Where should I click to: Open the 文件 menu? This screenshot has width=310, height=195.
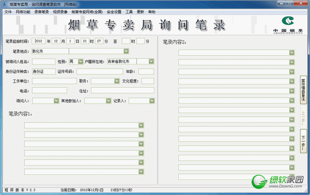tap(8, 12)
